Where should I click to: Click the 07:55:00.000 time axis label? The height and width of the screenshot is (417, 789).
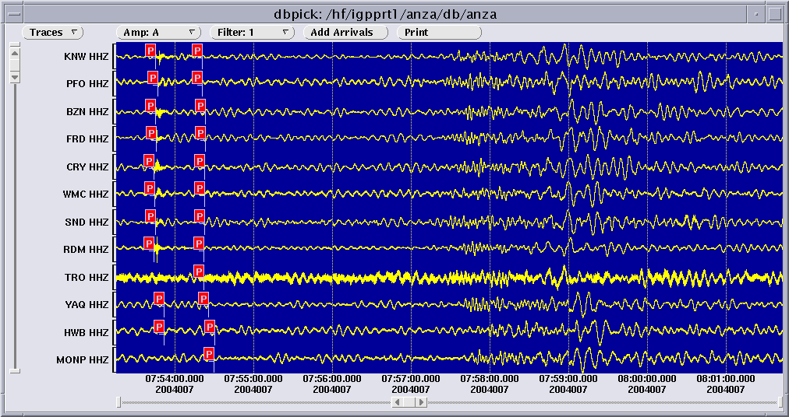coord(253,379)
